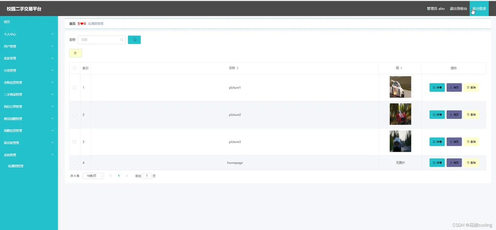Delete the homepage row entry
Viewport: 496px width, 230px height.
[471, 163]
